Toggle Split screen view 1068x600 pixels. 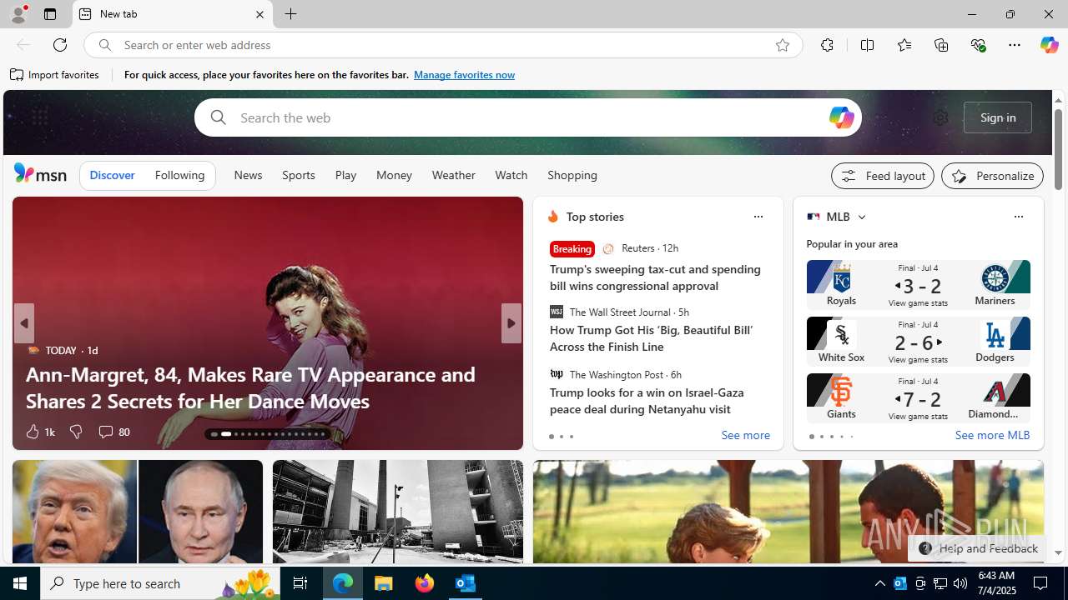coord(867,45)
